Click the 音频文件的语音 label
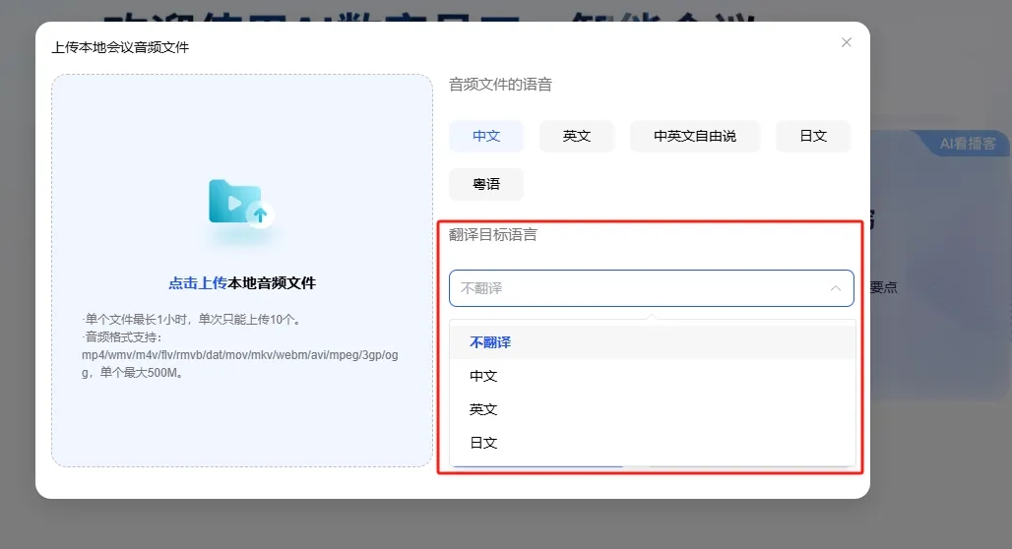 click(x=500, y=85)
